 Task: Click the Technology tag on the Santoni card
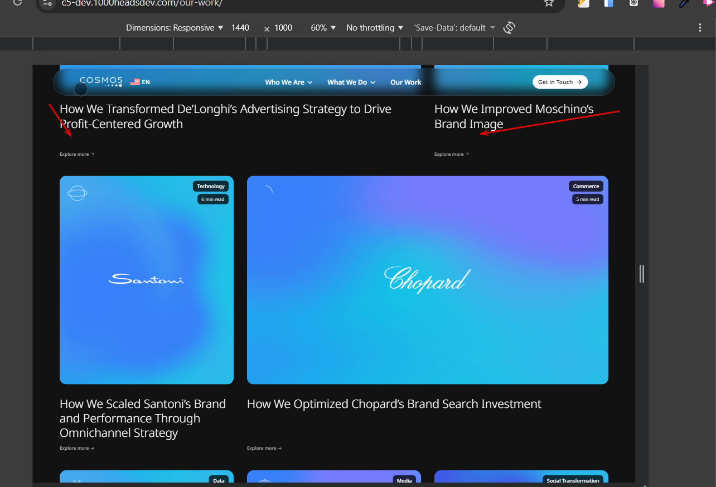(211, 186)
